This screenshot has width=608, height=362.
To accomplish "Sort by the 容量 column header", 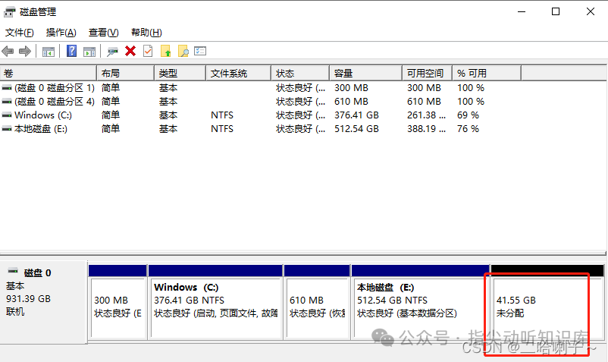I will point(365,74).
